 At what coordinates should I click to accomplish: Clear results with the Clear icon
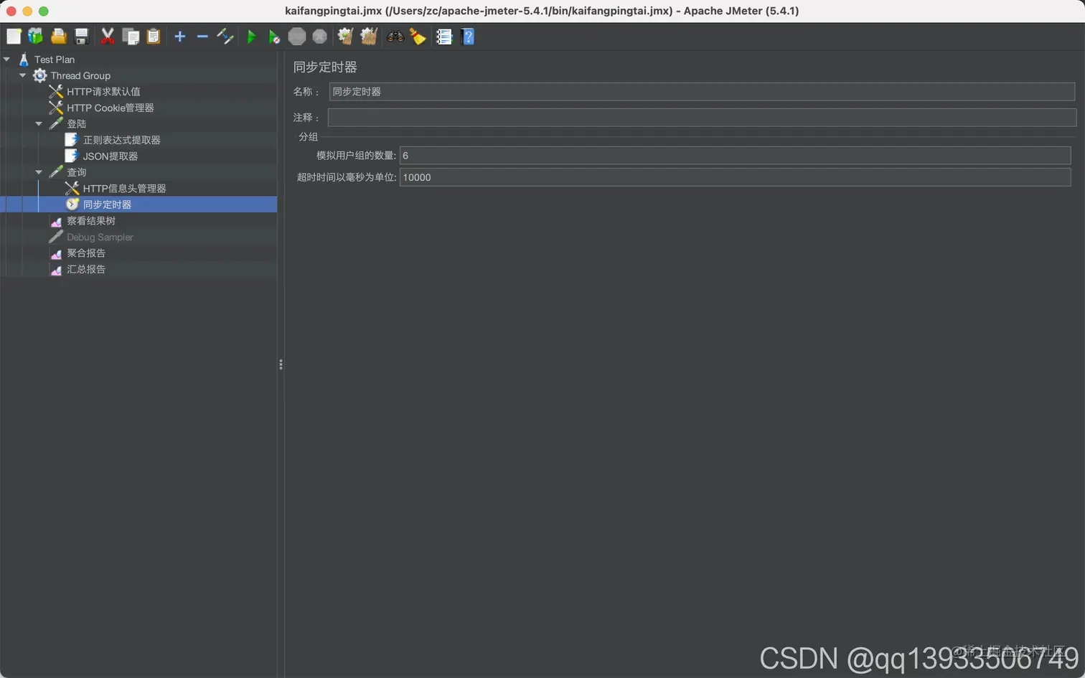coord(345,37)
